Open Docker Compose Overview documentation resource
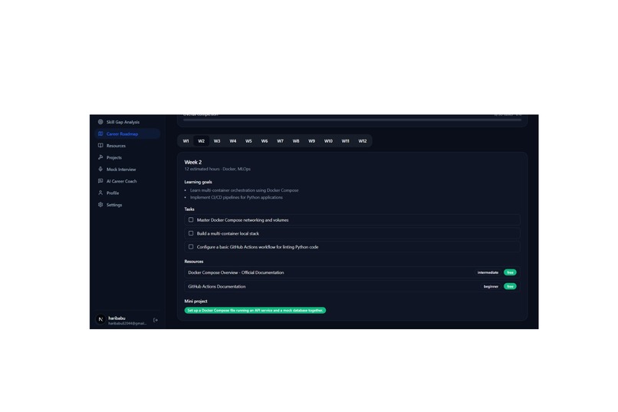This screenshot has height=412, width=618. pyautogui.click(x=352, y=272)
